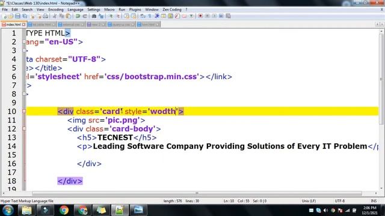Collapse the div card fold on line 10

tap(24, 111)
